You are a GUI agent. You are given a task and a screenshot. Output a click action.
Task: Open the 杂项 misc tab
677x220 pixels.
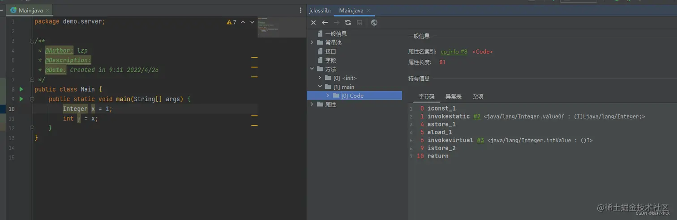coord(478,96)
